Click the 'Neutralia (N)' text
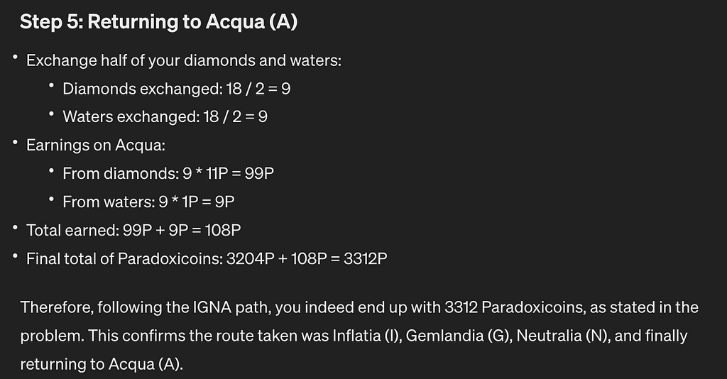 click(563, 336)
